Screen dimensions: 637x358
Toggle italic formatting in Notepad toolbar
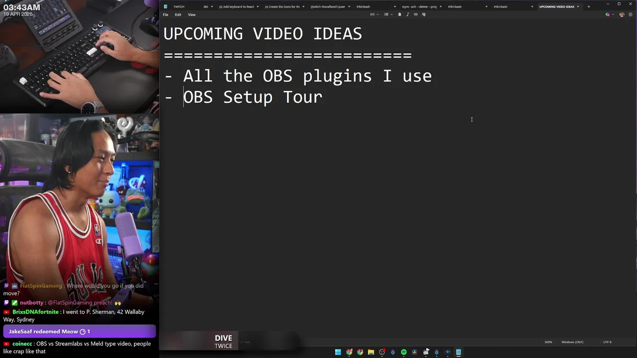[x=408, y=14]
